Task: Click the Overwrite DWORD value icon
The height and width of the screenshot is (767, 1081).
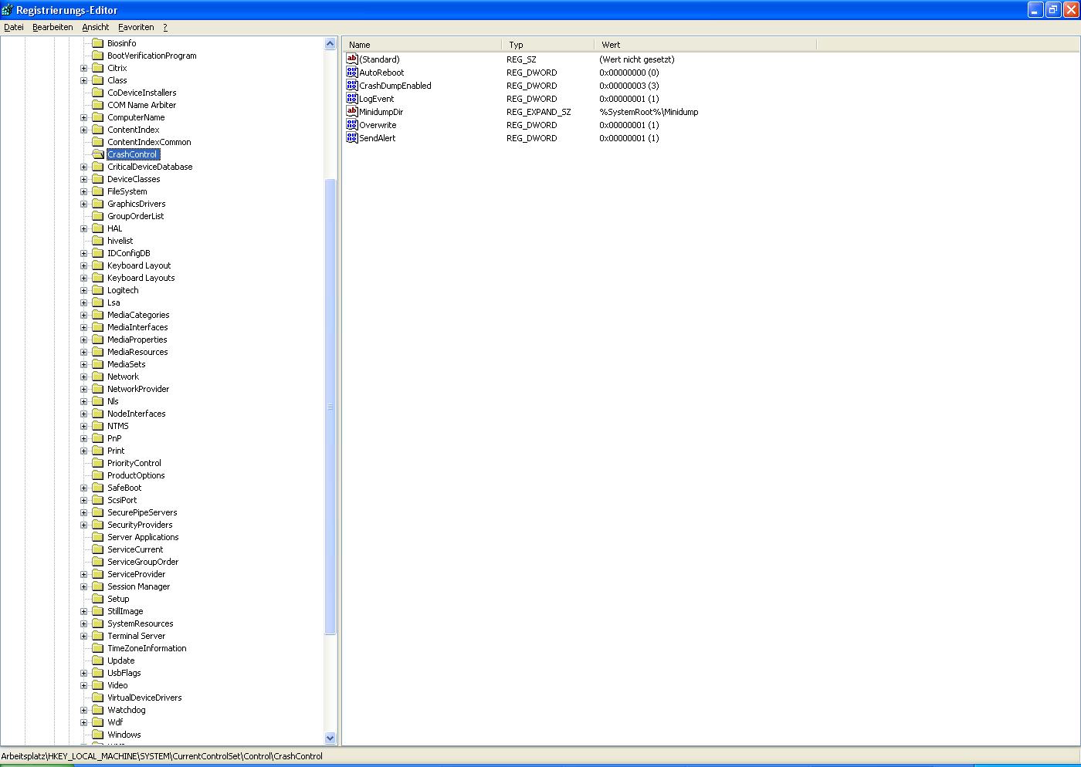Action: pyautogui.click(x=352, y=125)
